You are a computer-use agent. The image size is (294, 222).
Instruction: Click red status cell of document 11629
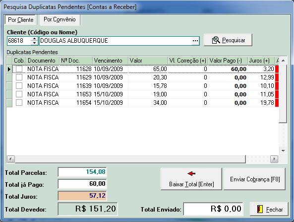277,77
